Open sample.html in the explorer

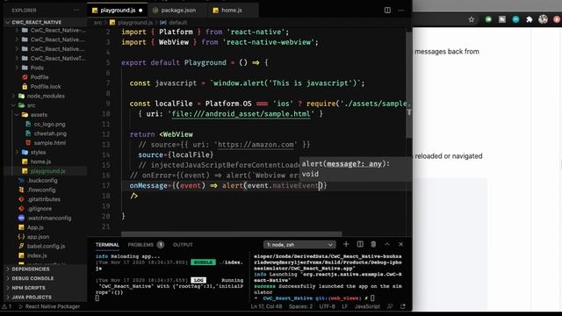(49, 142)
